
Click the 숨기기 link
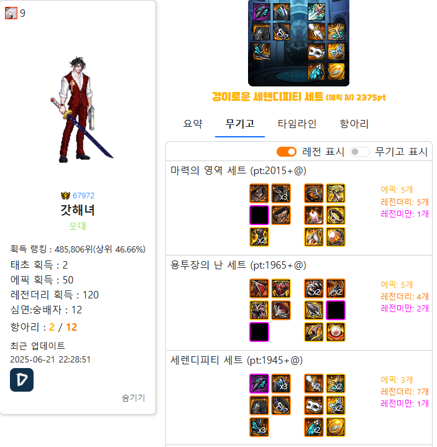pos(134,398)
